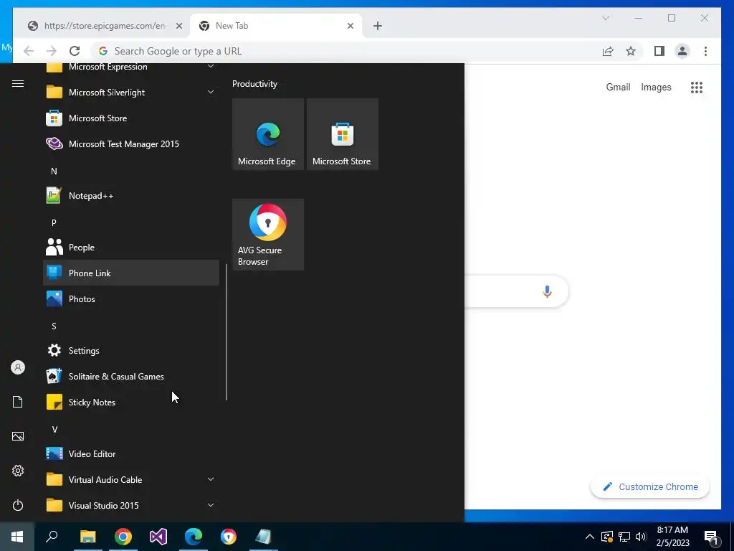Reload the page in Chrome
This screenshot has height=551, width=734.
coord(75,51)
